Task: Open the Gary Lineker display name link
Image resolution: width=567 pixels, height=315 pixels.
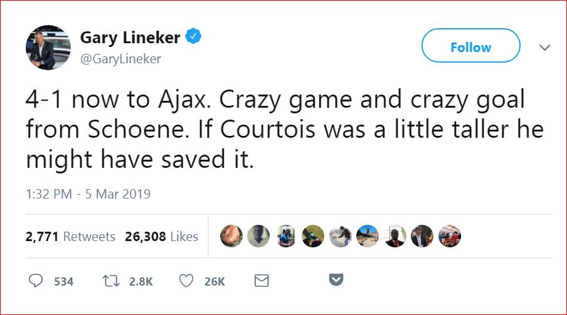Action: [x=130, y=38]
